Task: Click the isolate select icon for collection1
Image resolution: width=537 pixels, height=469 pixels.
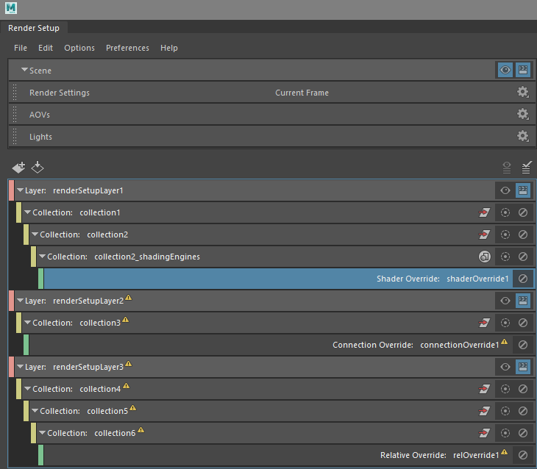Action: (505, 212)
